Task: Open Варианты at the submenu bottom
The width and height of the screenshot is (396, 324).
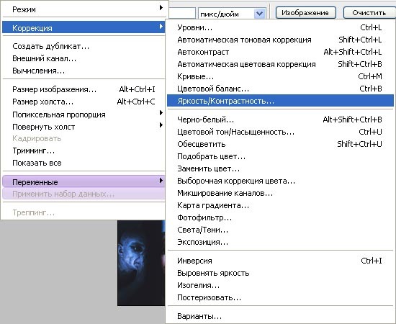Action: click(x=280, y=316)
